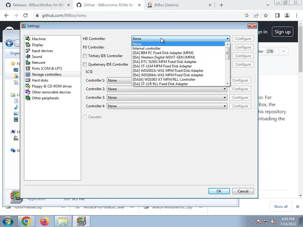Viewport: 303px width, 227px height.
Task: Cancel the Settings dialog
Action: click(243, 191)
